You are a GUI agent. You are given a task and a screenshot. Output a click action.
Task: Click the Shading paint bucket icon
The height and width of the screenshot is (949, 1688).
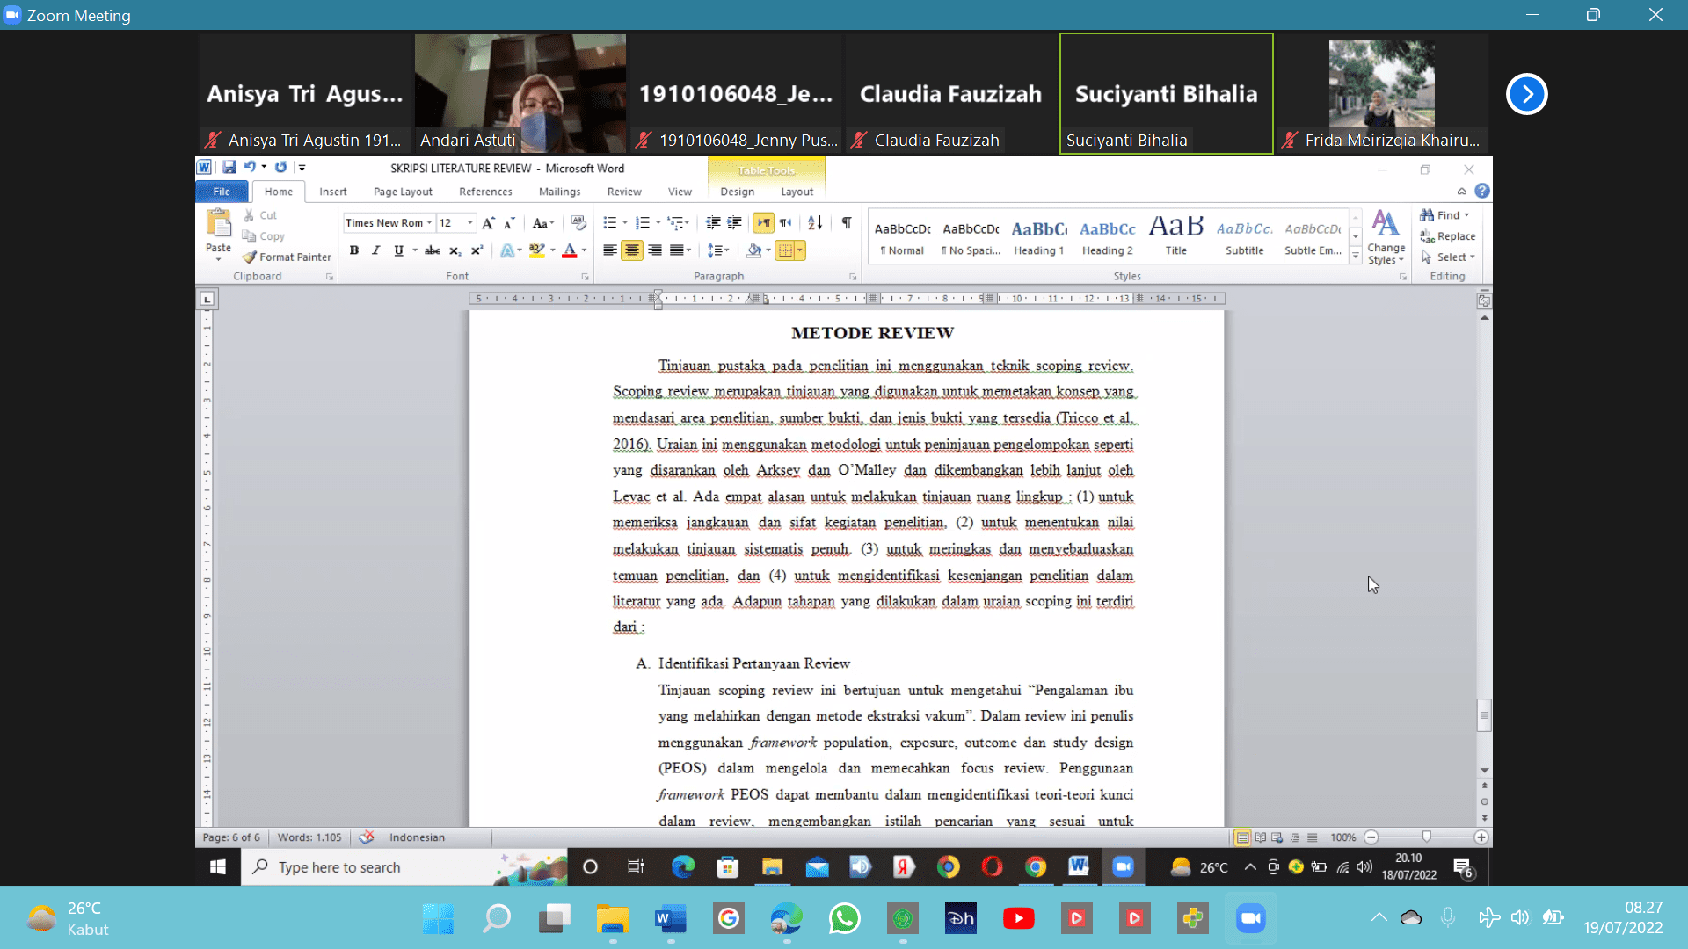pos(753,250)
